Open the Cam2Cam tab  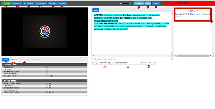(25, 59)
